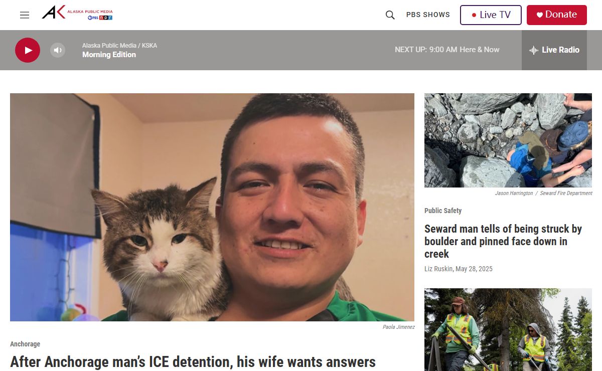Open the hamburger navigation menu

tap(25, 15)
